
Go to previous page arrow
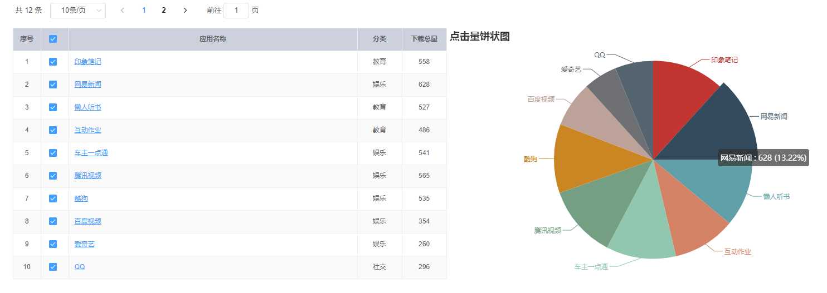pos(123,10)
